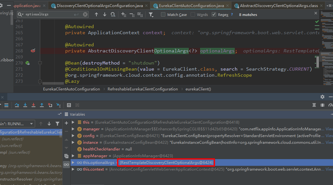333x185 pixels.
Task: Jump to next search occurrence arrow
Action: click(104, 14)
